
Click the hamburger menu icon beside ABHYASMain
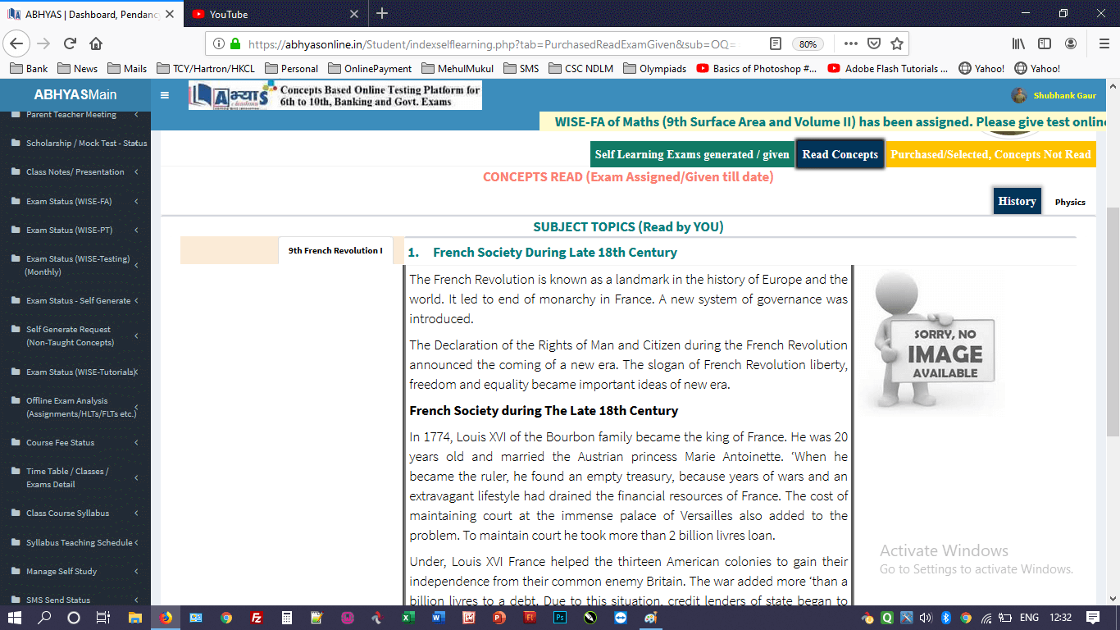coord(165,95)
